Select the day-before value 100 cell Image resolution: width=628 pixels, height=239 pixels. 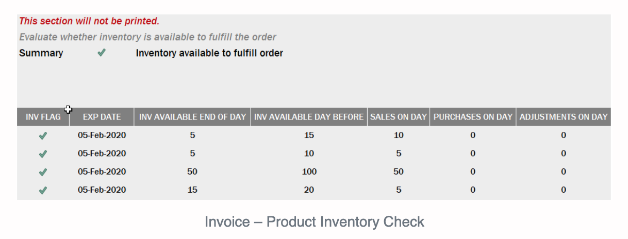(x=309, y=172)
